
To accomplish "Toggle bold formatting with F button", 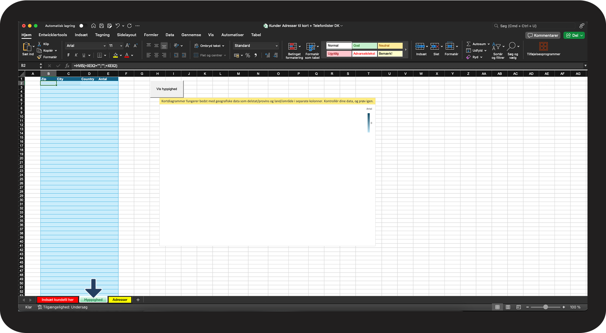I will [69, 55].
